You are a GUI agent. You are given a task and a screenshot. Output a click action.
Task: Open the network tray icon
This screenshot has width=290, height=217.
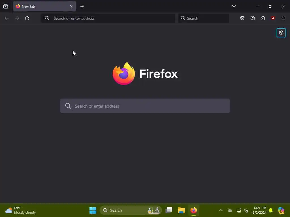pos(239,210)
